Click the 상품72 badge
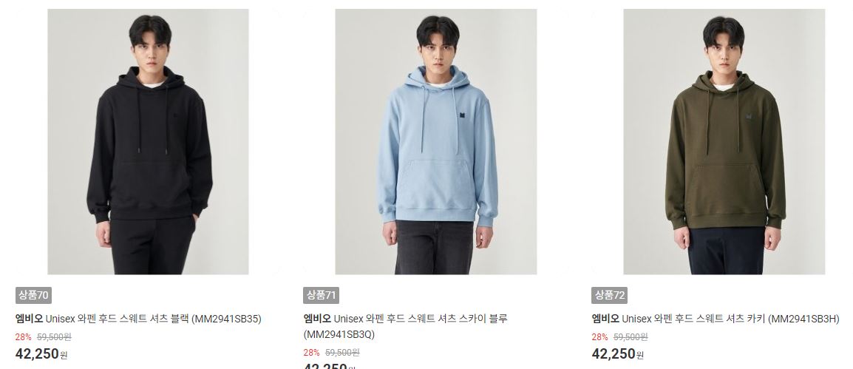The height and width of the screenshot is (369, 853). [x=609, y=296]
